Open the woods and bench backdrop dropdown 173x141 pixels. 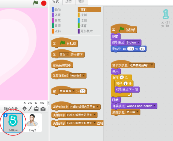tap(155, 106)
